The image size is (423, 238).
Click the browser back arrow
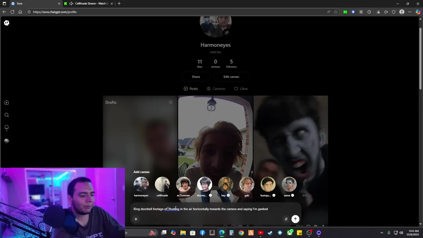4,12
